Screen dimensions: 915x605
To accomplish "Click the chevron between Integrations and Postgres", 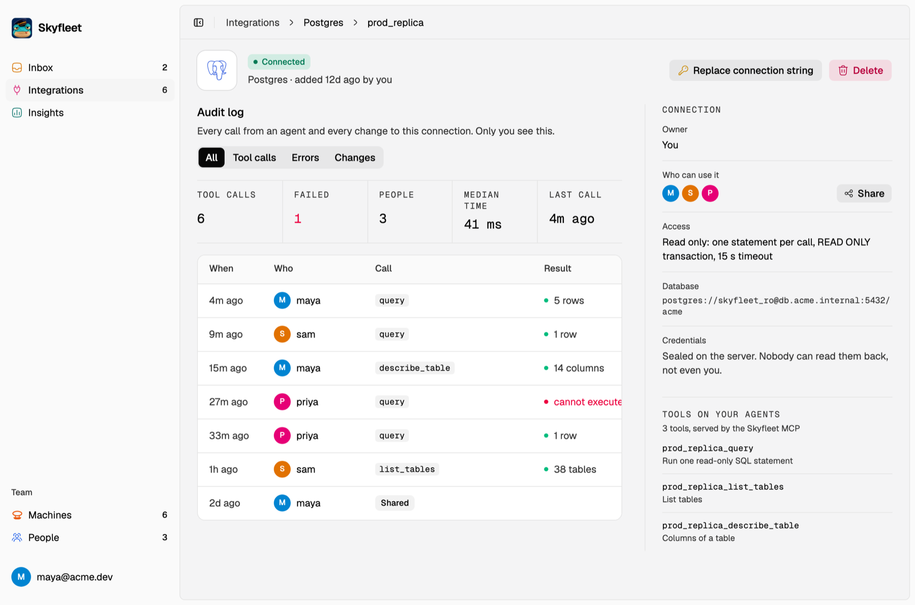I will point(291,22).
